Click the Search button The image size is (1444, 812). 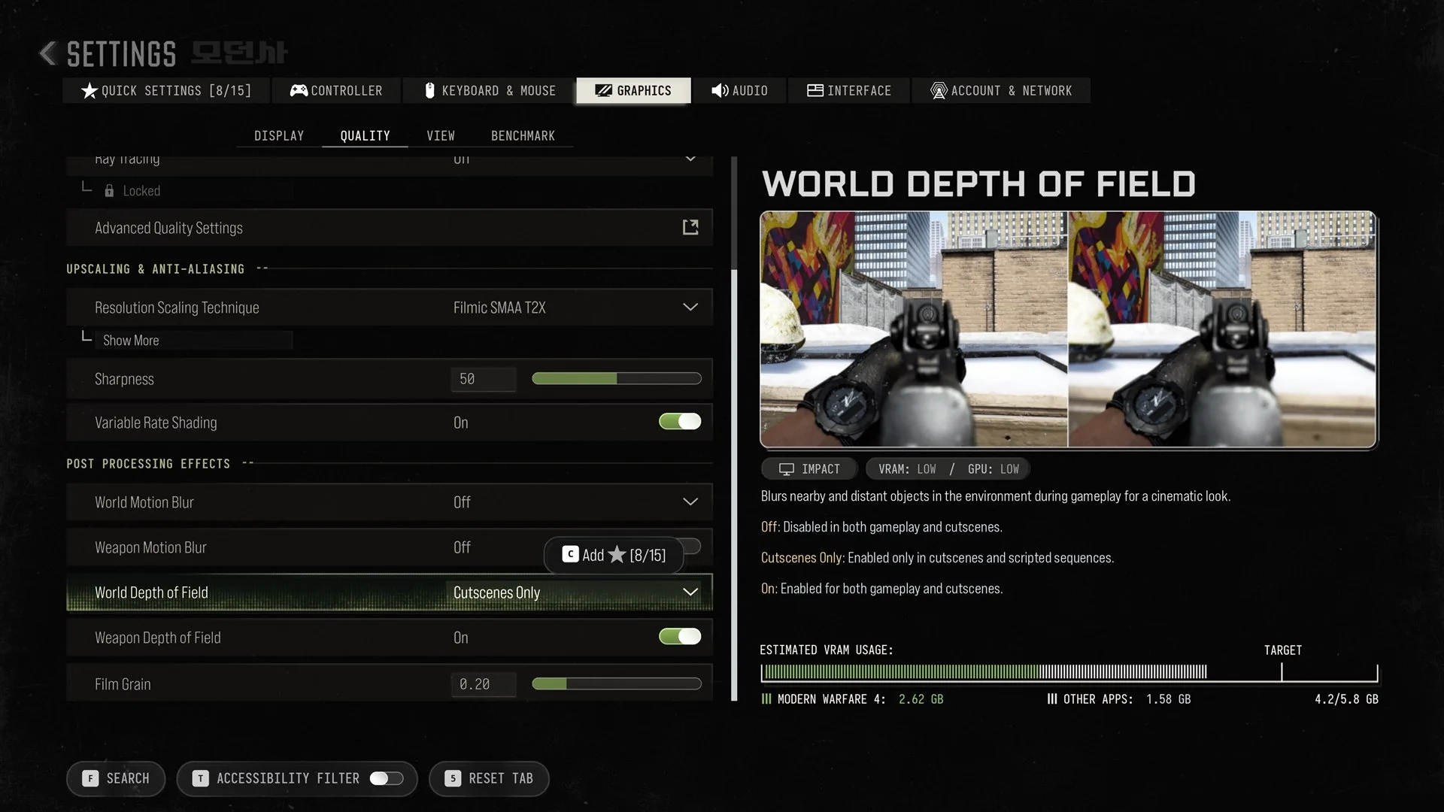tap(116, 778)
